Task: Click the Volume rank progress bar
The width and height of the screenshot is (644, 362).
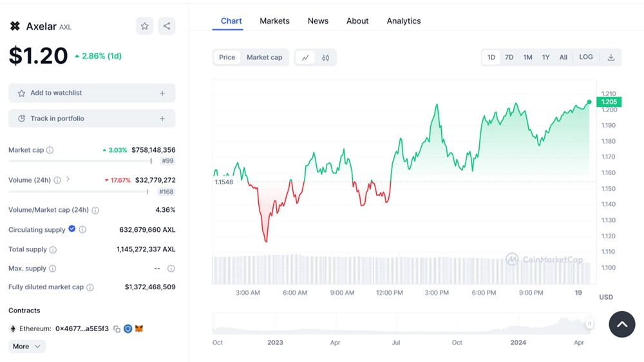Action: pyautogui.click(x=79, y=192)
